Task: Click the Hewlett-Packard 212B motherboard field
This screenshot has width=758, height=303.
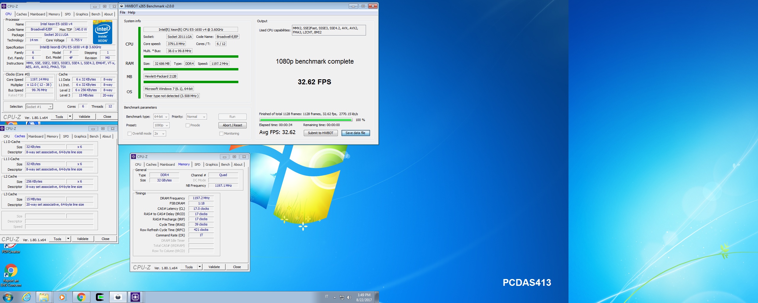Action: coord(160,76)
